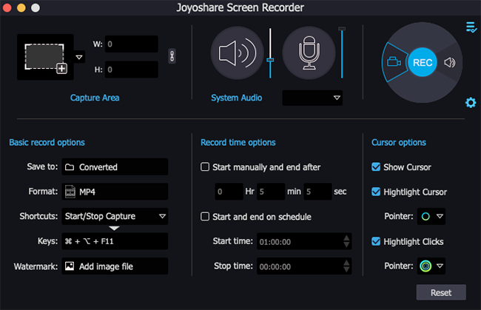Enable Start and end on schedule checkbox
This screenshot has height=310, width=481.
(x=205, y=217)
